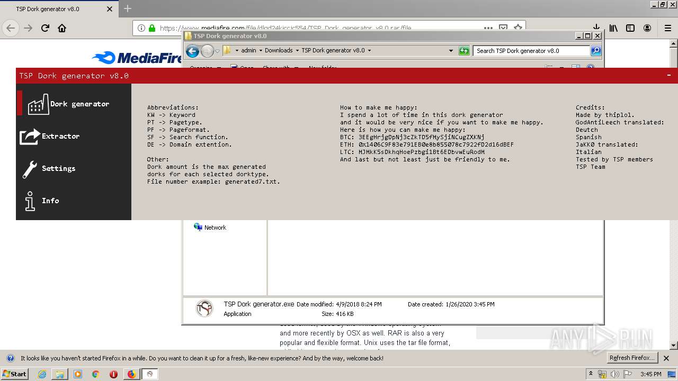Go back in Firefox

(11, 28)
